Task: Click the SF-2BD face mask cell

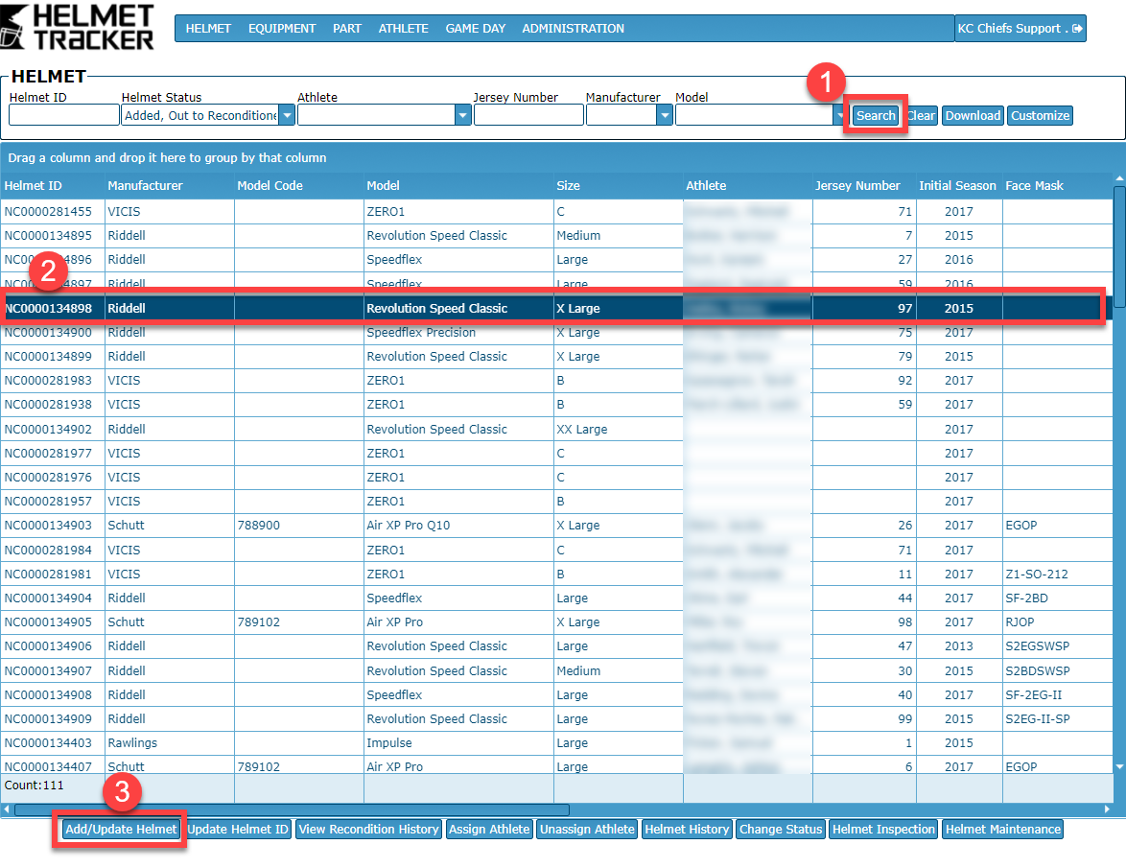Action: pyautogui.click(x=1057, y=598)
